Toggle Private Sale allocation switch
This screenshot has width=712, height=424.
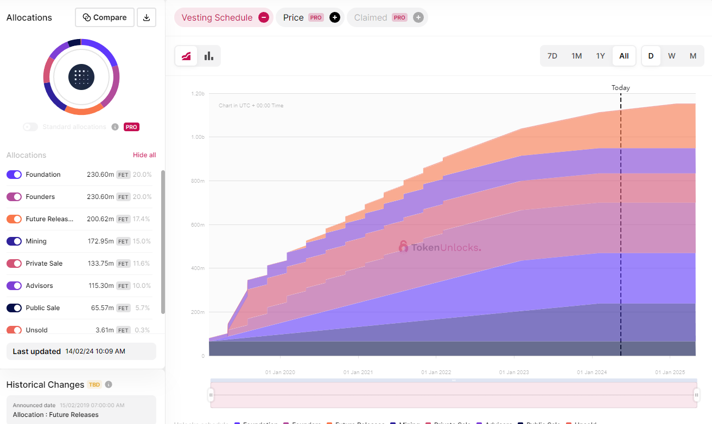14,264
